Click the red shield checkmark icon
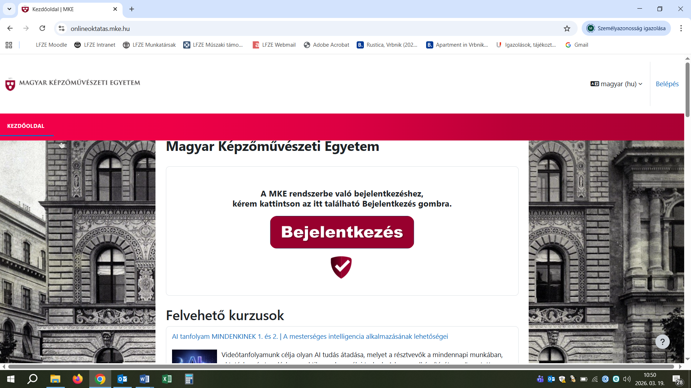This screenshot has width=691, height=388. coord(341,267)
